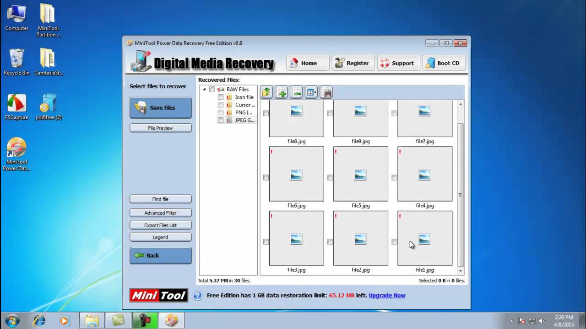The image size is (586, 329).
Task: Follow the Upgrade Now link
Action: coord(387,296)
